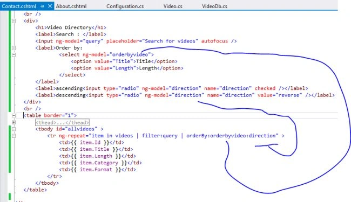Collapse the table border block
Screen dimensions: 351x202
tap(14, 115)
